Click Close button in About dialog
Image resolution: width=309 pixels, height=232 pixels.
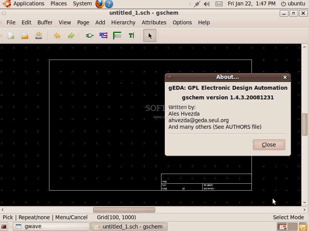(x=269, y=145)
